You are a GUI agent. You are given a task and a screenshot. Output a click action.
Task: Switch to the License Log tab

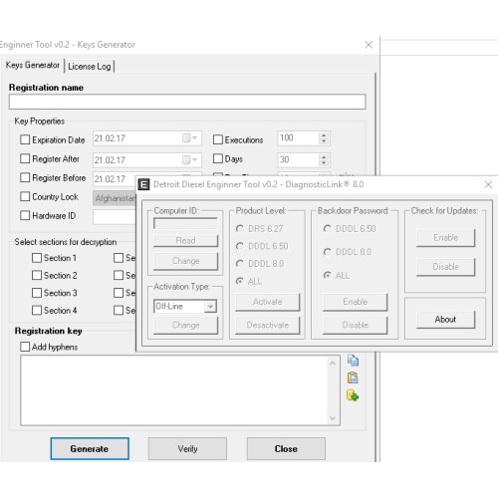click(x=90, y=67)
